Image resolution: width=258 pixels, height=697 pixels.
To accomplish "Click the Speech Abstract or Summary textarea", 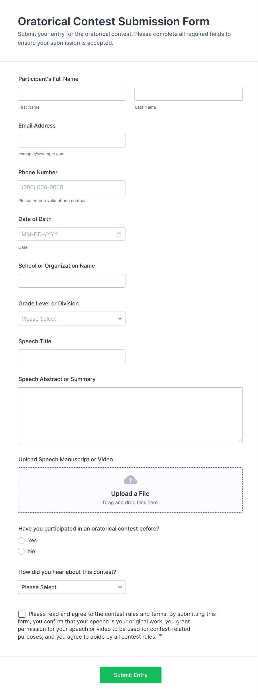I will (x=130, y=415).
